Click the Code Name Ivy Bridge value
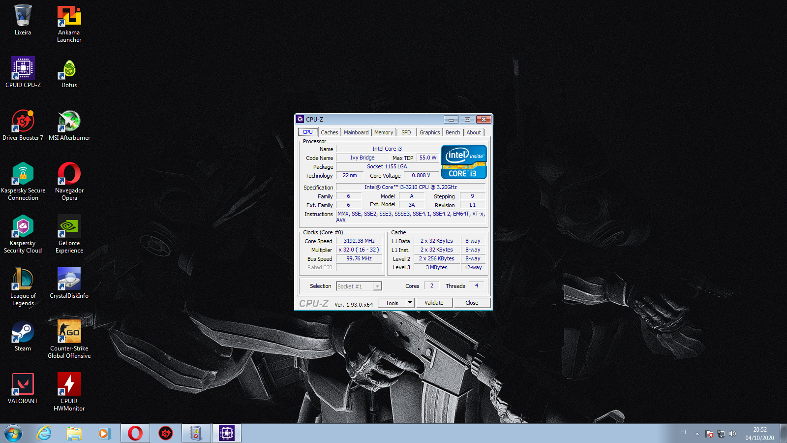The height and width of the screenshot is (443, 787). [x=363, y=158]
